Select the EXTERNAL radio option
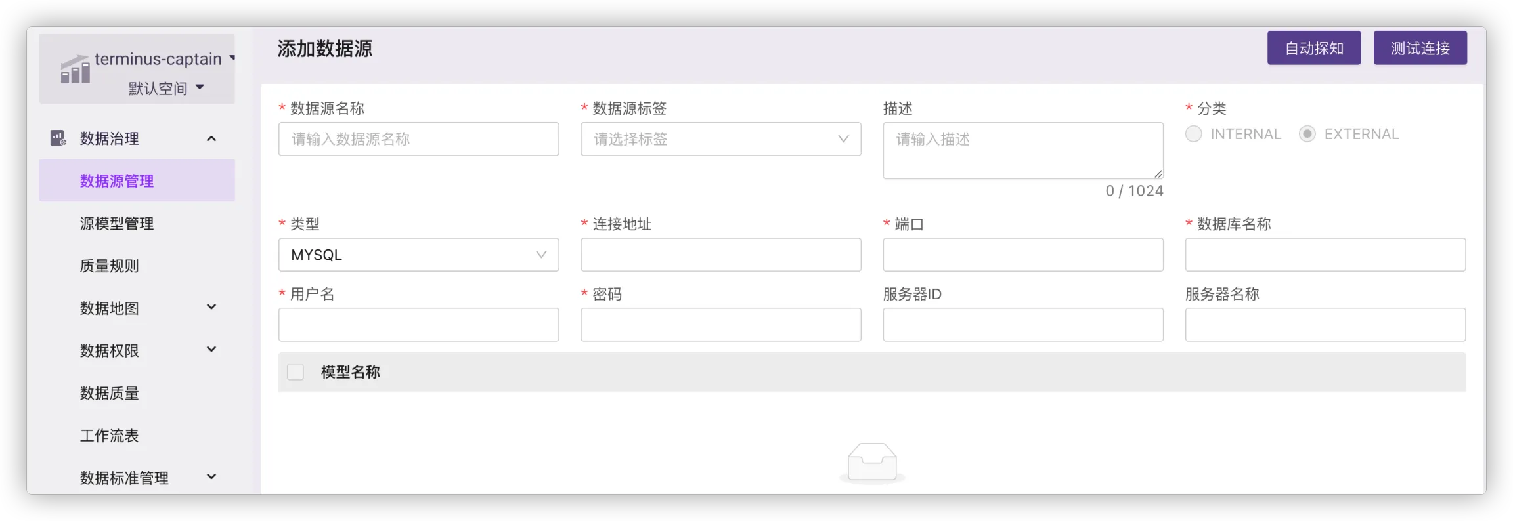The height and width of the screenshot is (521, 1513). (1307, 134)
